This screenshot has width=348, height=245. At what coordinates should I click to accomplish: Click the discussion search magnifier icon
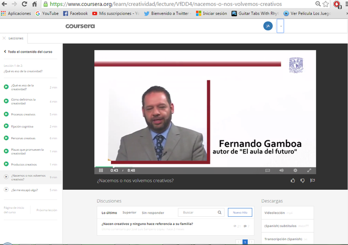[220, 212]
